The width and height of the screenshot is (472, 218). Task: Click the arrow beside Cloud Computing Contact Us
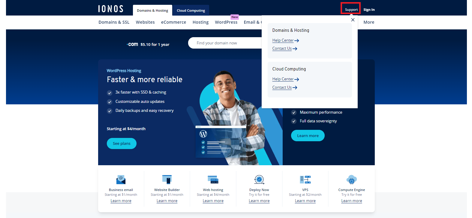pos(295,88)
